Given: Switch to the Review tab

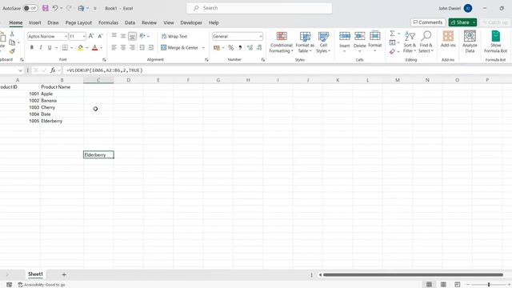Looking at the screenshot, I should pos(149,22).
